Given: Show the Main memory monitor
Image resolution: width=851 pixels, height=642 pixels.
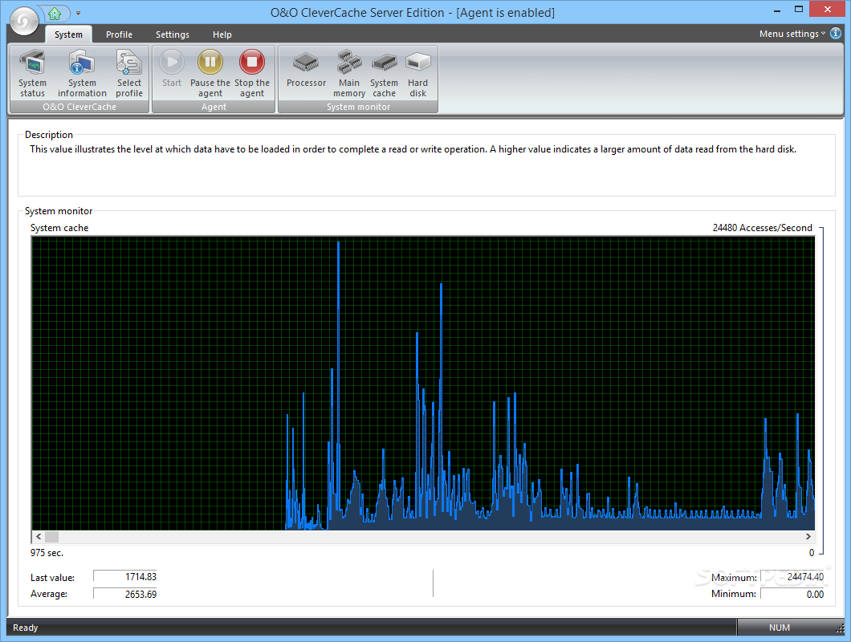Looking at the screenshot, I should click(349, 73).
